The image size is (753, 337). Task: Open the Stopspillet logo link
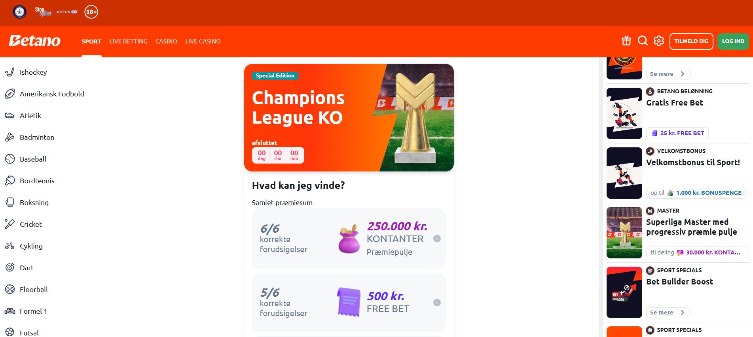[x=43, y=11]
